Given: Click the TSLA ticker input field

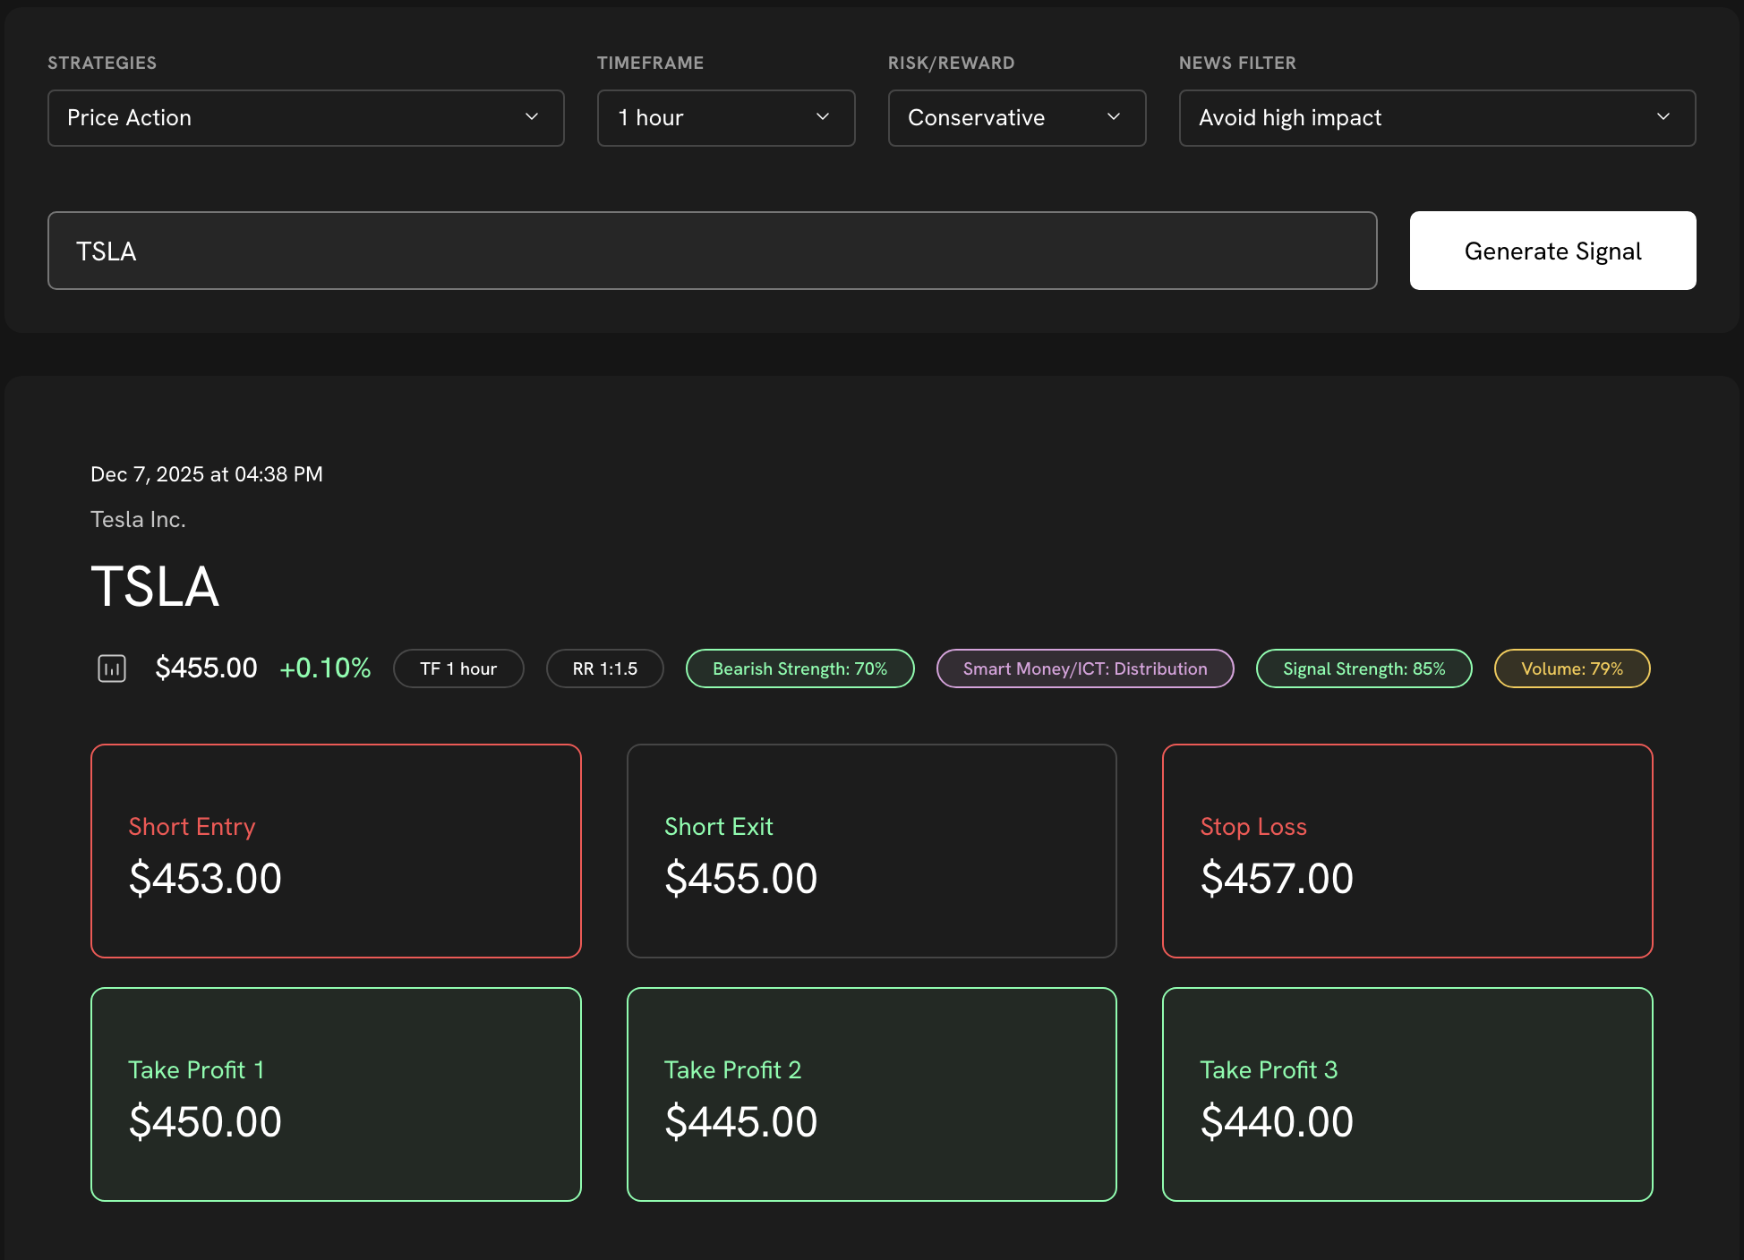Looking at the screenshot, I should click(x=712, y=251).
